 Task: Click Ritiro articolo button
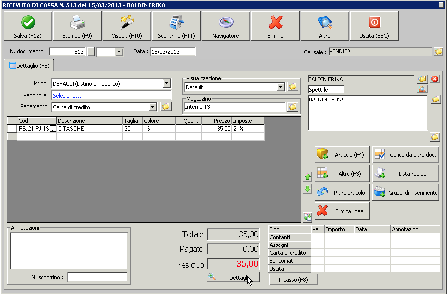(x=342, y=192)
